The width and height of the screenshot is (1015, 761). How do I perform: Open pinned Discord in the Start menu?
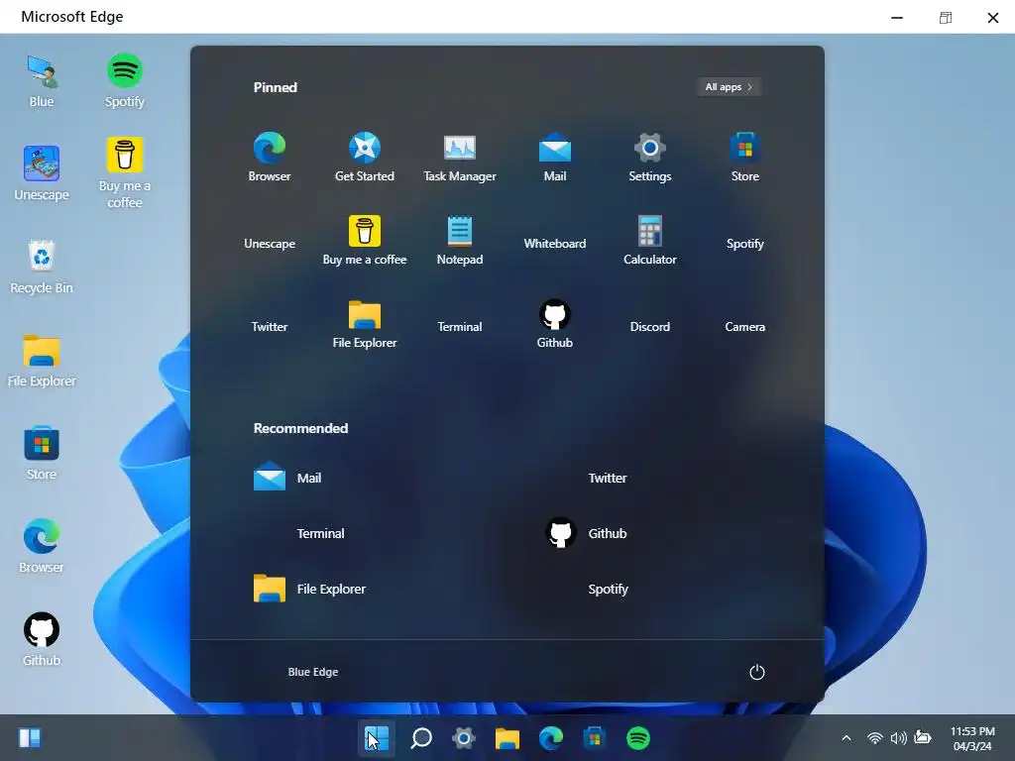[650, 327]
